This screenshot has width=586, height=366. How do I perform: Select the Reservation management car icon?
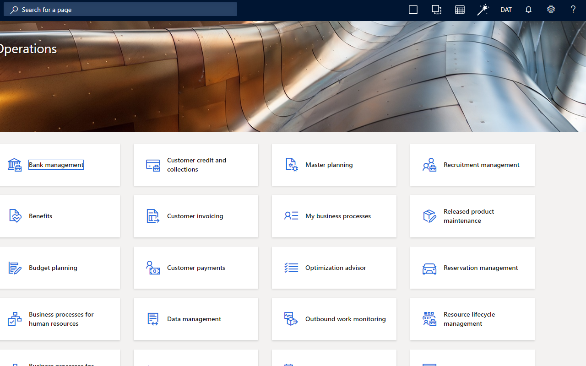pos(429,268)
